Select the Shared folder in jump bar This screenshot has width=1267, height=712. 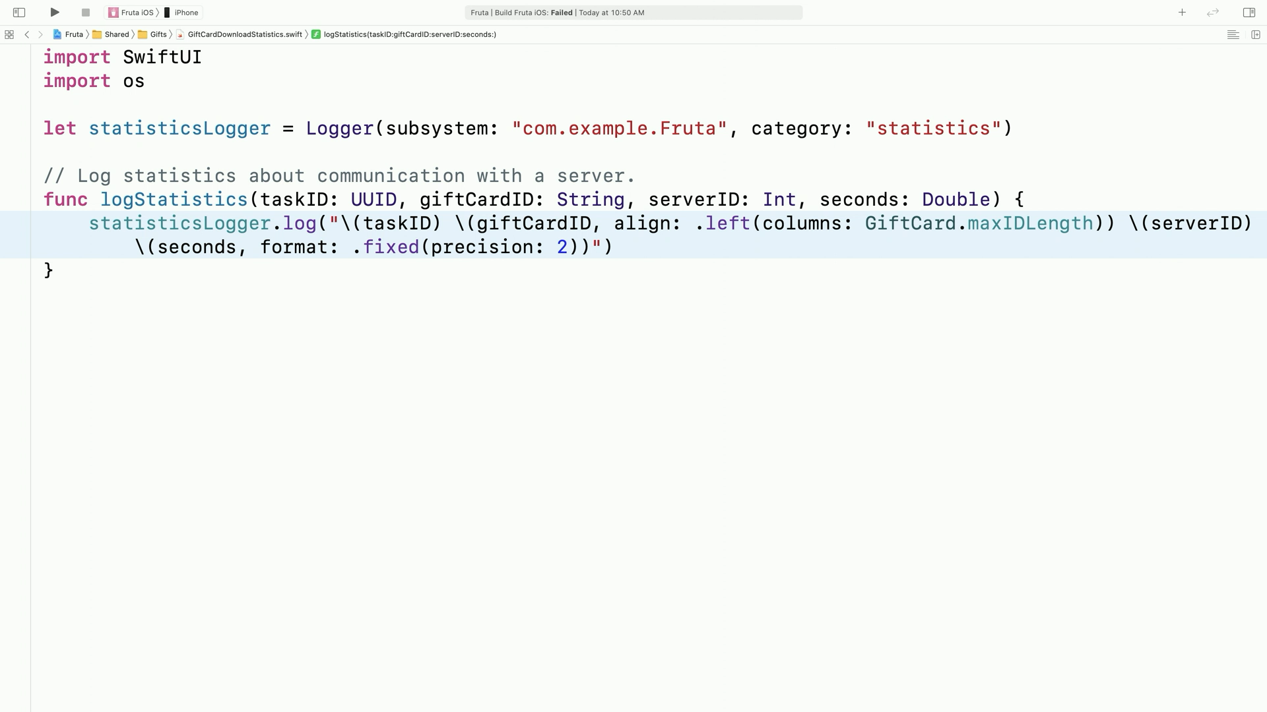111,34
